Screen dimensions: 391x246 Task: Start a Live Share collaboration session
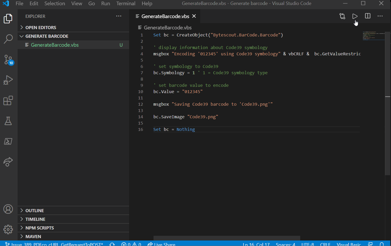pyautogui.click(x=161, y=244)
